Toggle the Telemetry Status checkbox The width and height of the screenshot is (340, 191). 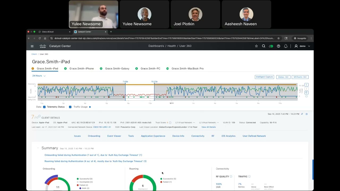coord(44,107)
